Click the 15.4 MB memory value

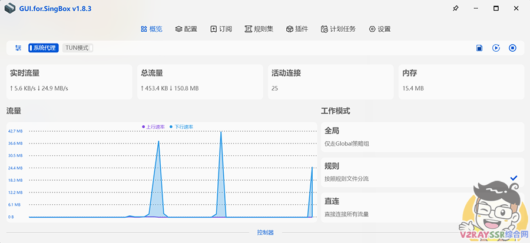(413, 88)
